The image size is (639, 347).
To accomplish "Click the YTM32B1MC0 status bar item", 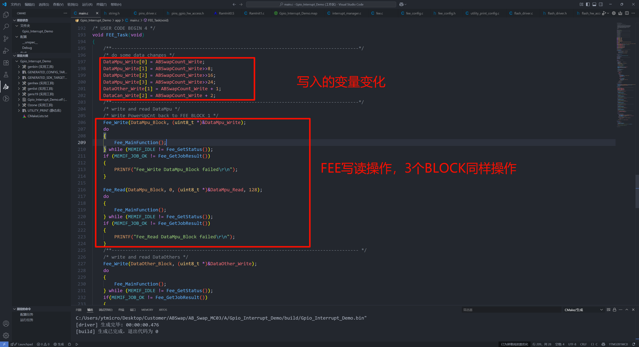I will coord(618,344).
